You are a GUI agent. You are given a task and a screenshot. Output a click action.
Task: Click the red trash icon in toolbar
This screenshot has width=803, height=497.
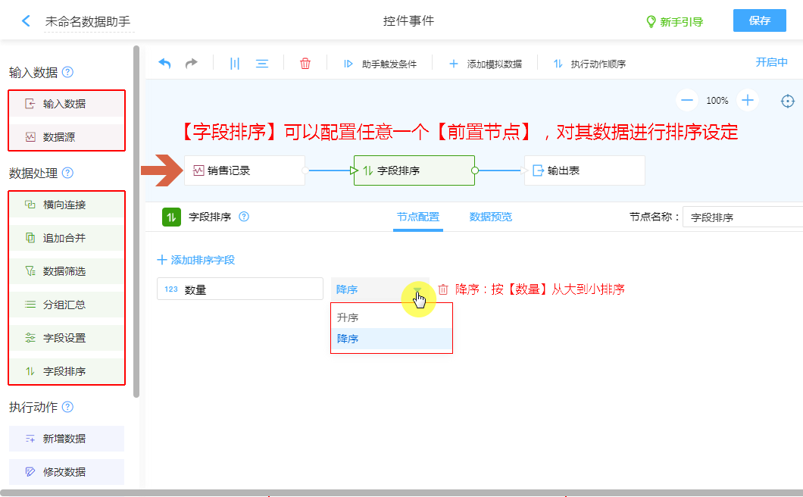(305, 64)
